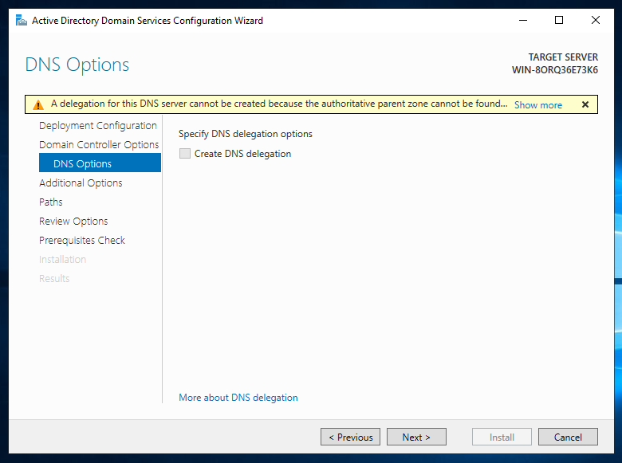Go to Domain Controller Options step
Viewport: 622px width, 463px height.
(99, 145)
